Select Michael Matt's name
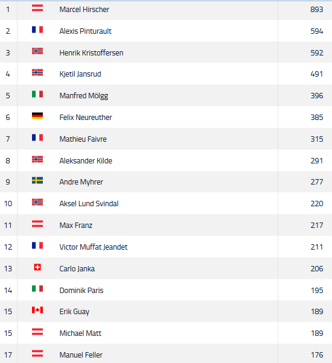 pyautogui.click(x=80, y=333)
